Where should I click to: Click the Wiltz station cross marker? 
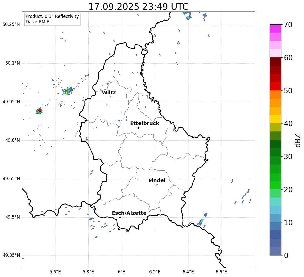(110, 97)
